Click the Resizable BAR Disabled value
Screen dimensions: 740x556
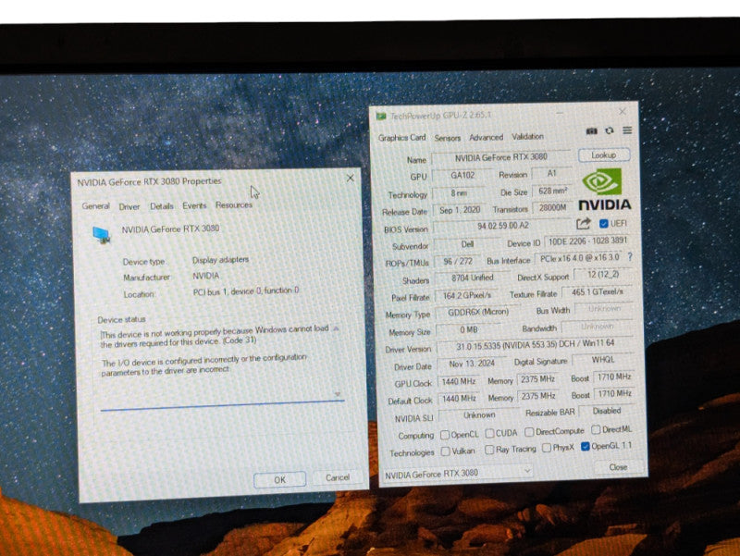pyautogui.click(x=607, y=411)
